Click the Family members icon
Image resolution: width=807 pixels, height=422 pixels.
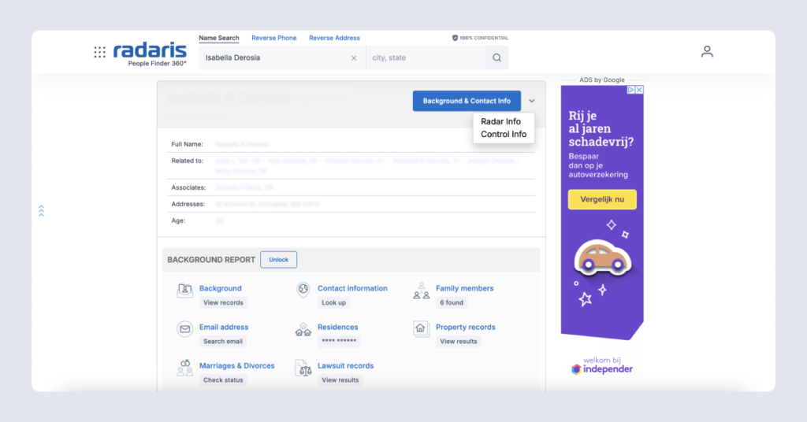coord(422,291)
